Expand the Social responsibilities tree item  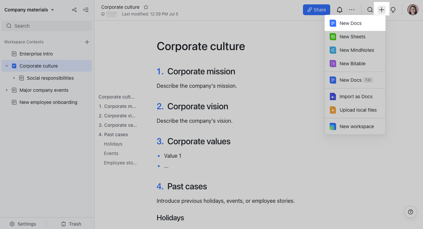click(x=14, y=78)
